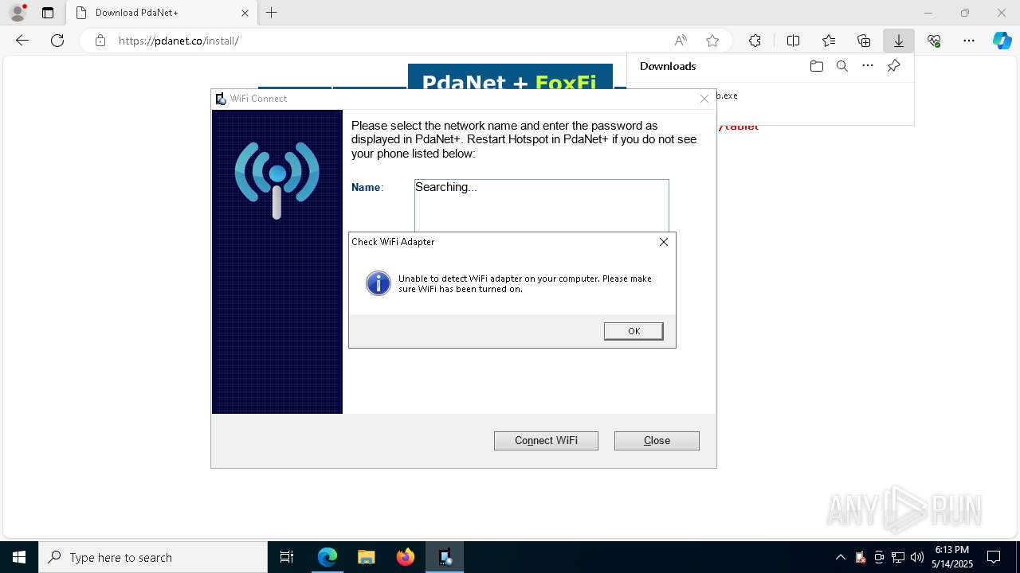1020x573 pixels.
Task: Close the WiFi Connect window with X
Action: [704, 99]
